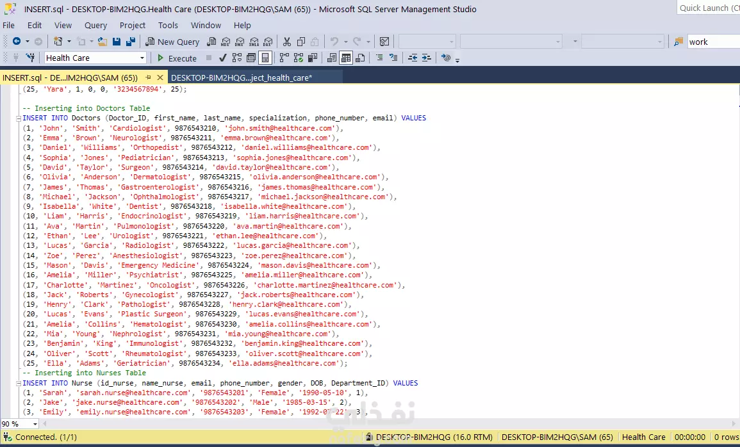This screenshot has height=447, width=740.
Task: Click the Undo arrow icon
Action: tap(334, 42)
